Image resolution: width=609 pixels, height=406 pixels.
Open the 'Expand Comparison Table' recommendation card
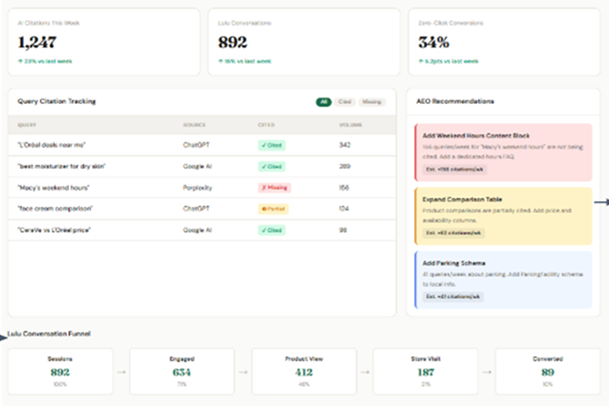pyautogui.click(x=502, y=215)
